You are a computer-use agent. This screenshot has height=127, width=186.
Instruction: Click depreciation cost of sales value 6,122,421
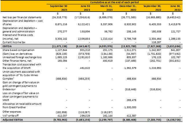point(84,24)
